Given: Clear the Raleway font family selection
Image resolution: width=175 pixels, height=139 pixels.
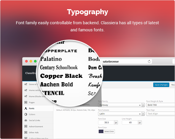Looking at the screenshot, I should [140, 105].
